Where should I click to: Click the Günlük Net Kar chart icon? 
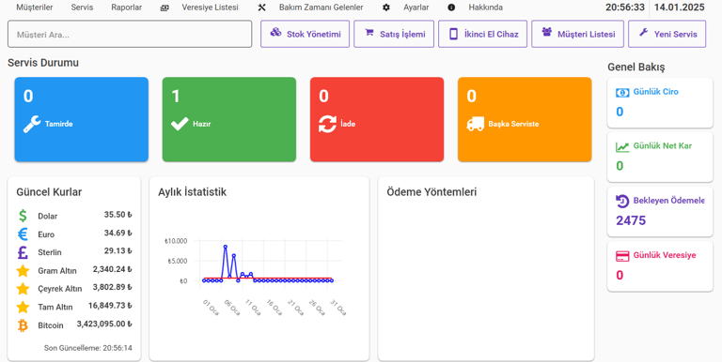[x=622, y=147]
